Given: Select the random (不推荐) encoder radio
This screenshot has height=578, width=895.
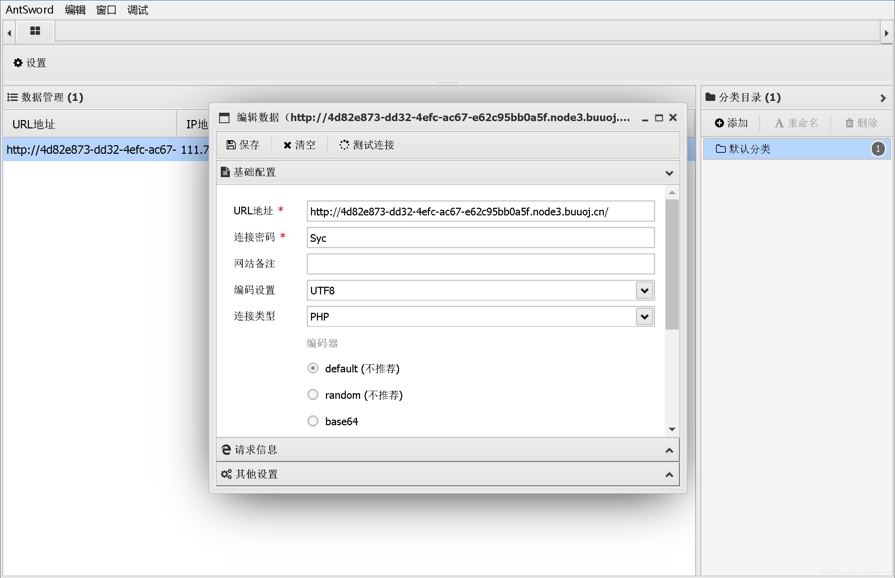Looking at the screenshot, I should point(312,395).
